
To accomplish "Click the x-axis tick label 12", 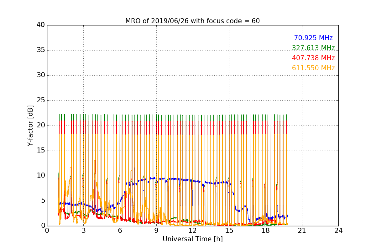I will tap(193, 231).
